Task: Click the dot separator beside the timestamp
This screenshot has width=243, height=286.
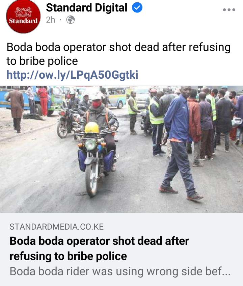Action: (x=60, y=20)
